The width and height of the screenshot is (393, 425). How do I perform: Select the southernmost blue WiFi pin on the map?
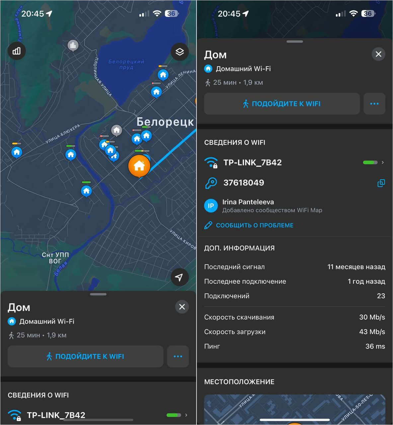[x=86, y=191]
